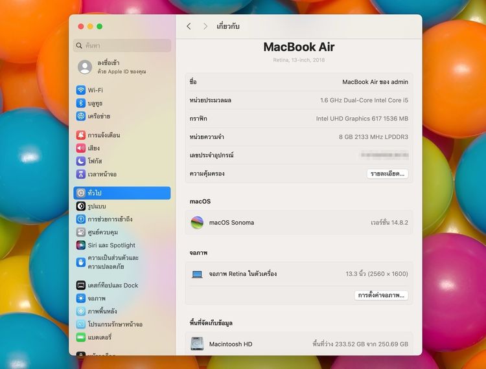Open coverage details button (รายละเอียด...)
486x369 pixels.
tap(388, 173)
